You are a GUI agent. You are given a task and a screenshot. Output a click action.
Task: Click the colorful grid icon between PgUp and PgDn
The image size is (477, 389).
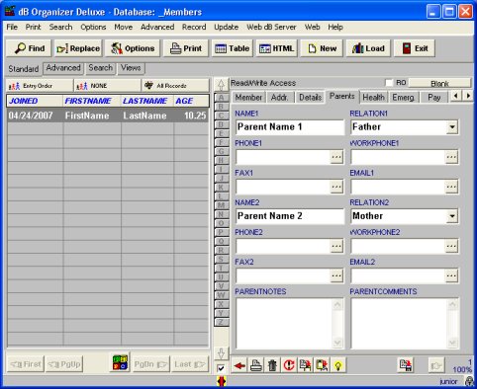click(x=121, y=362)
